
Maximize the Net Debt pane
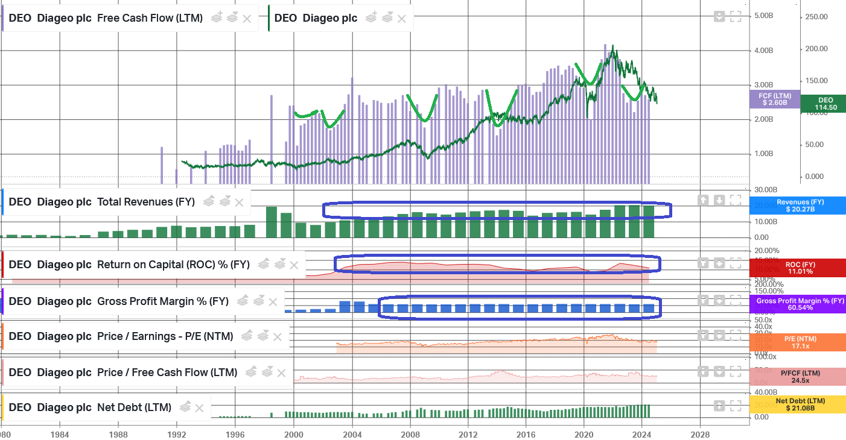(x=736, y=406)
